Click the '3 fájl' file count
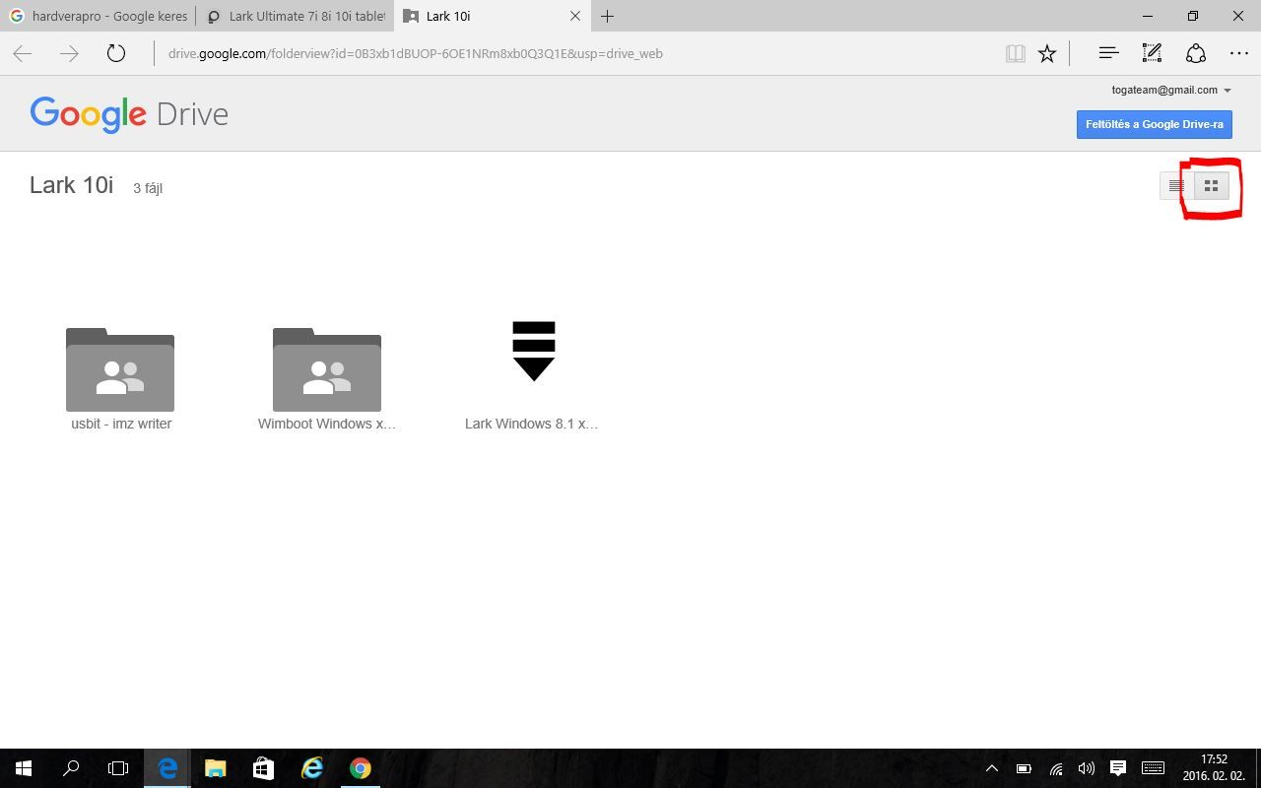Viewport: 1261px width, 788px height. click(148, 188)
